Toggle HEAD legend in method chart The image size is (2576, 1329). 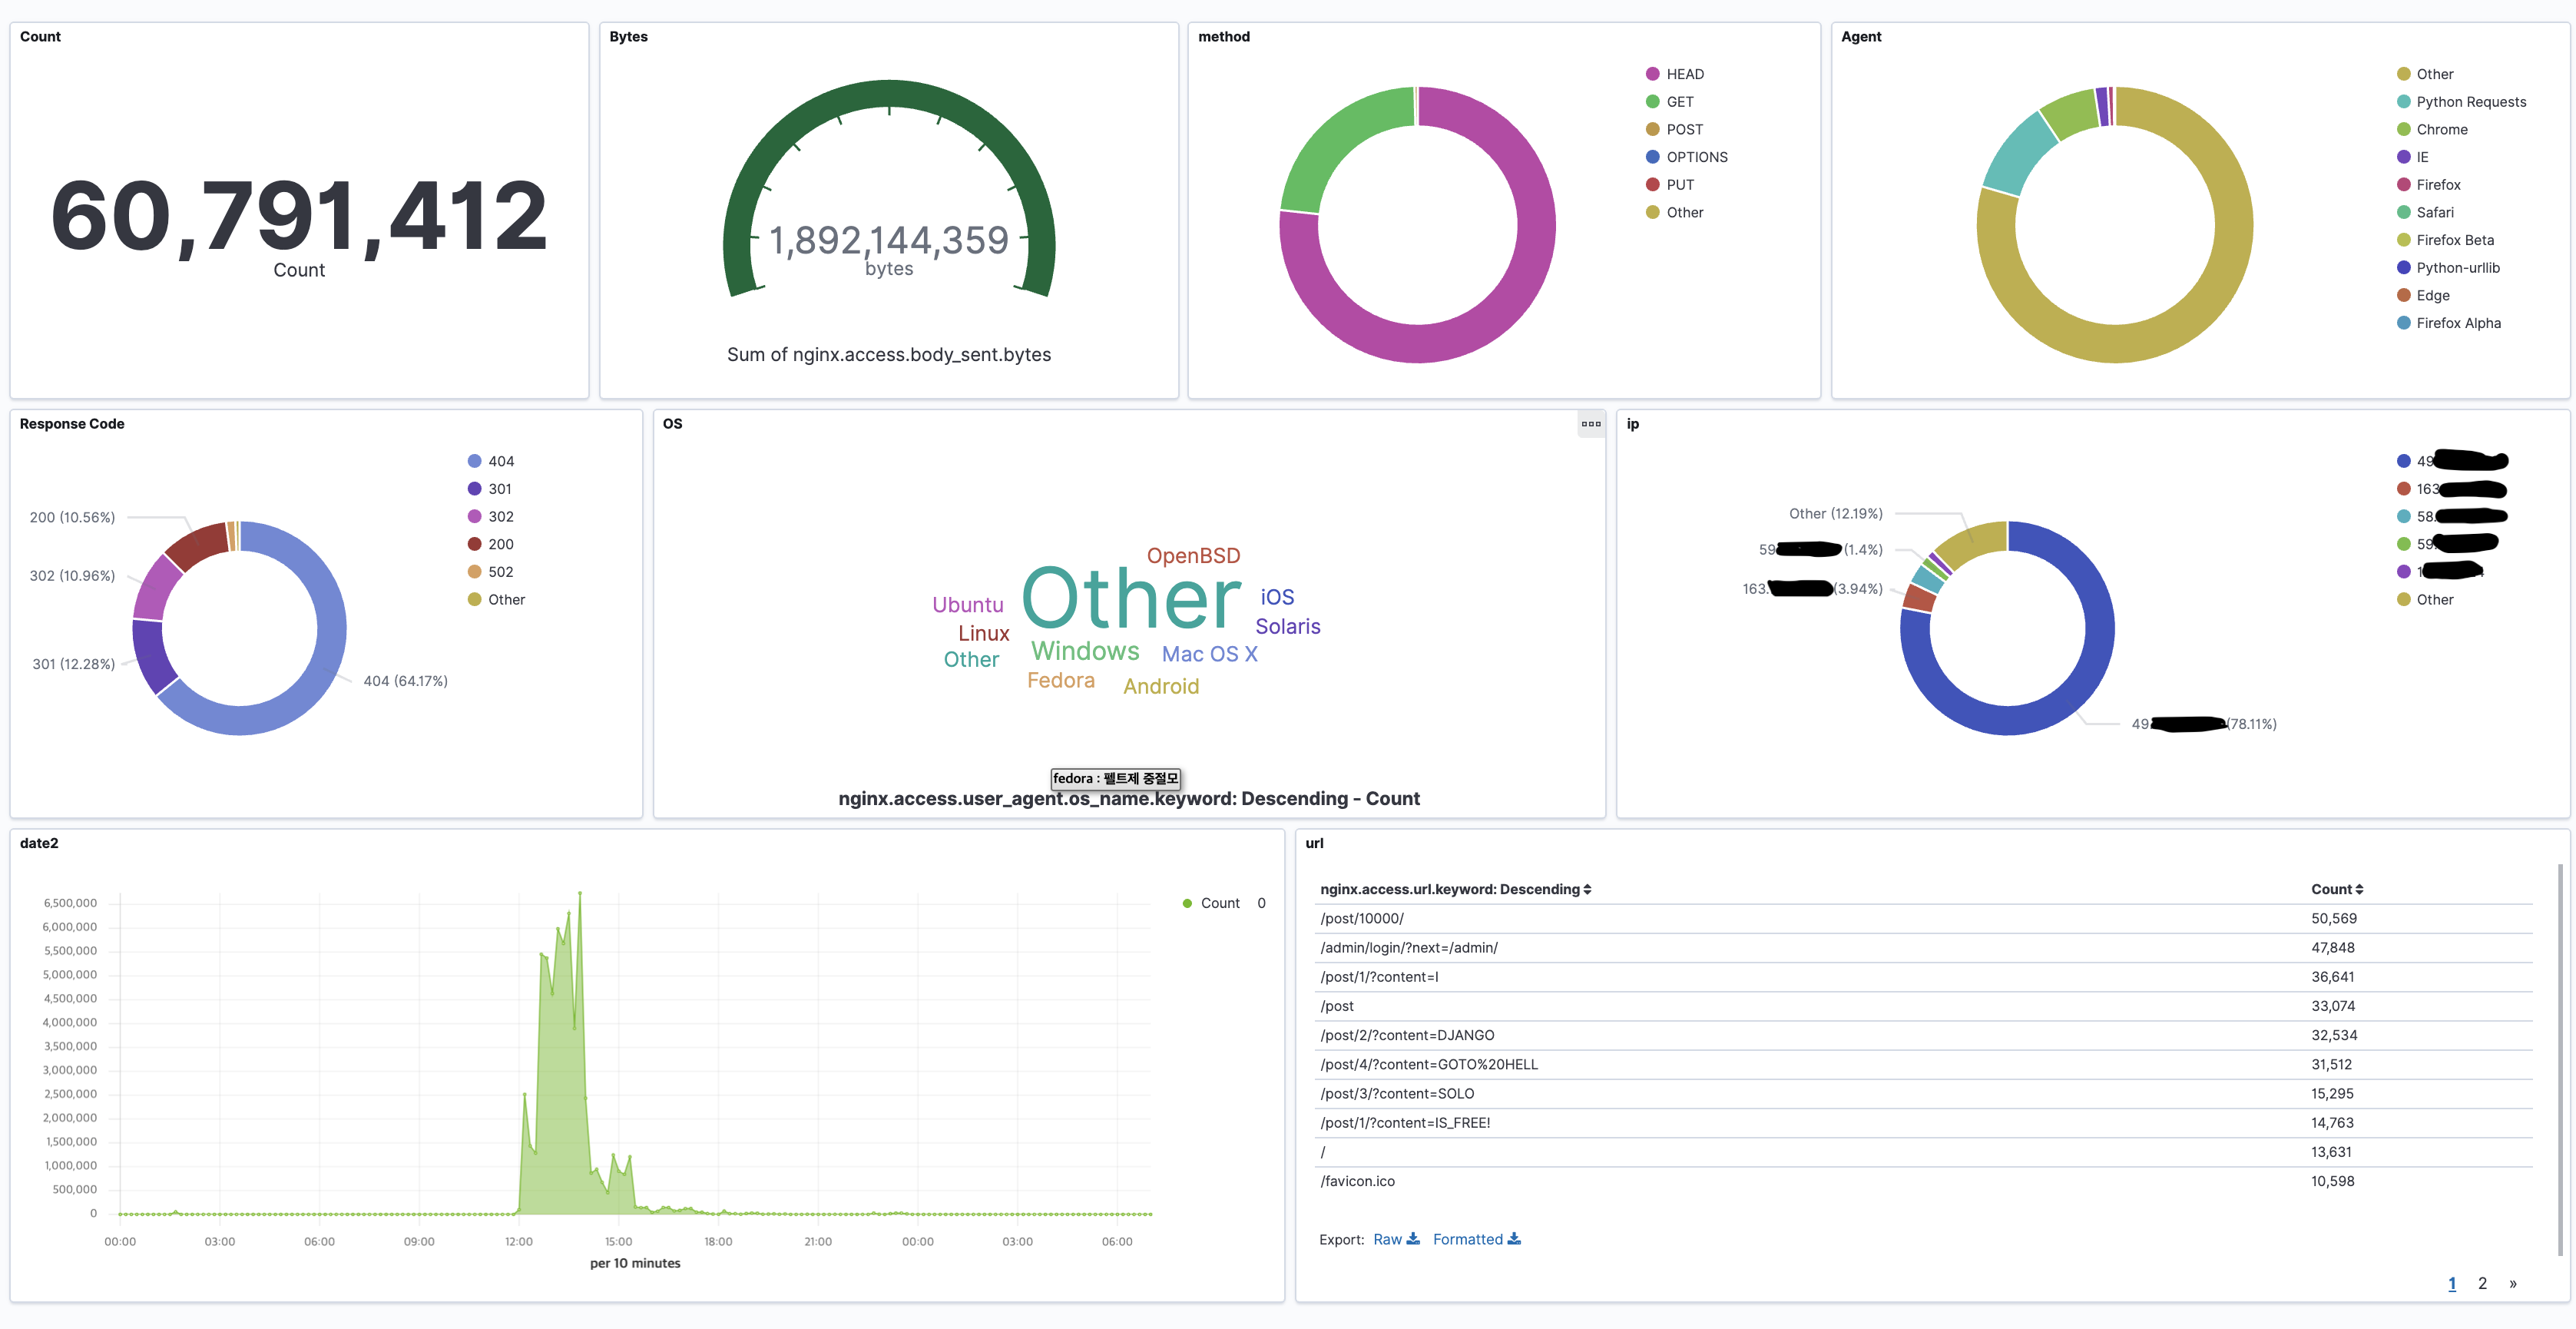[1684, 74]
